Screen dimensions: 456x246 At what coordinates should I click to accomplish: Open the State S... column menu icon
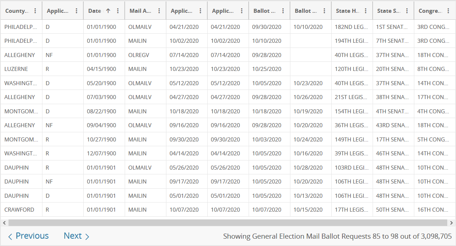(x=407, y=11)
